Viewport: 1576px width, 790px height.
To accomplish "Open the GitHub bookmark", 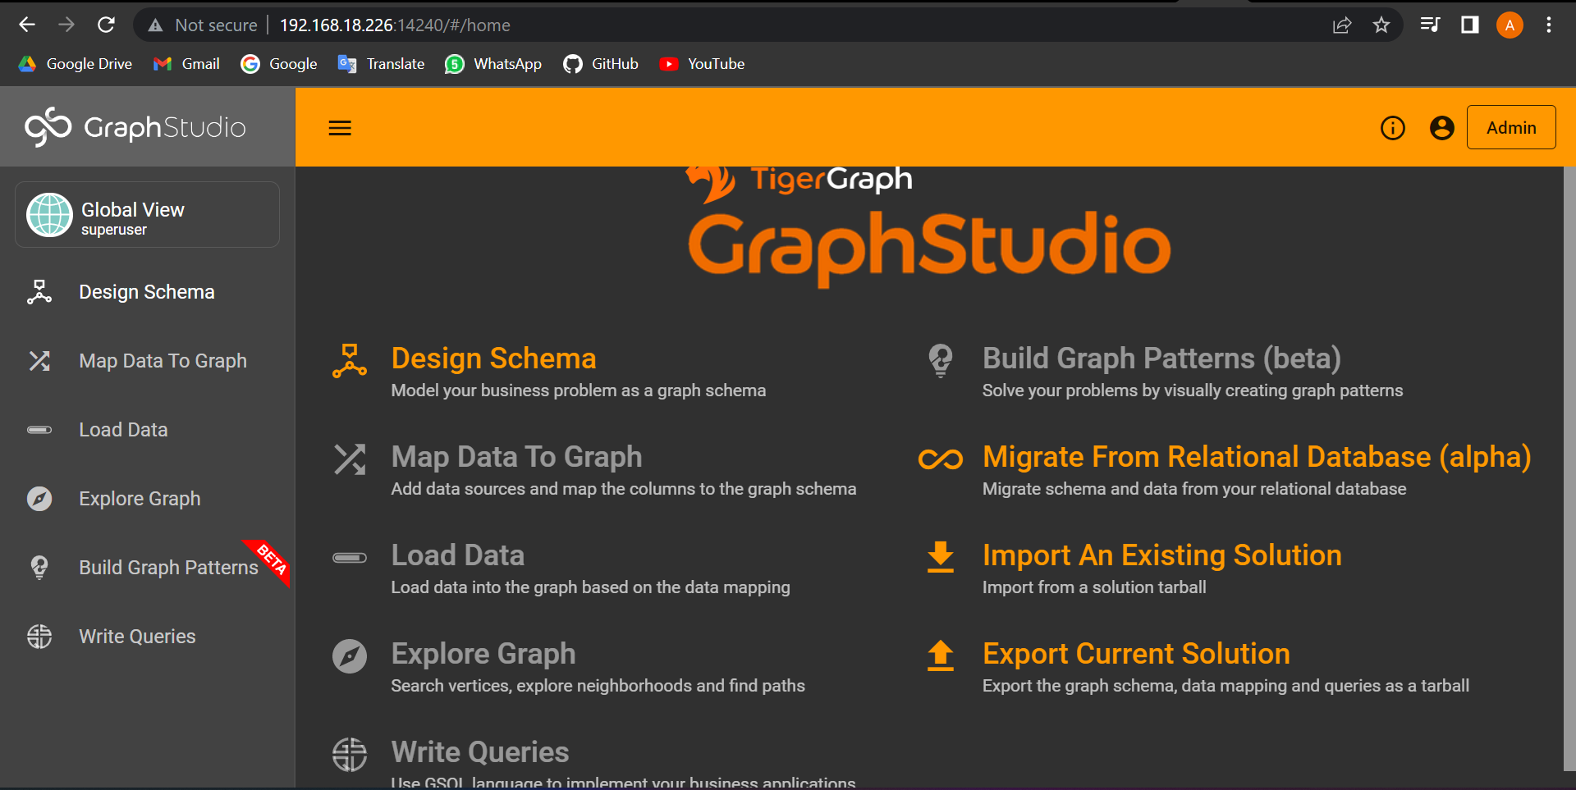I will pos(601,63).
